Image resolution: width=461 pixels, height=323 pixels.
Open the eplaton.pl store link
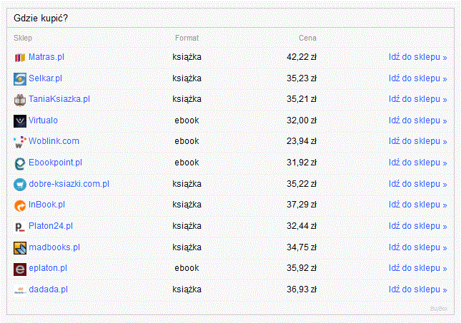(48, 268)
